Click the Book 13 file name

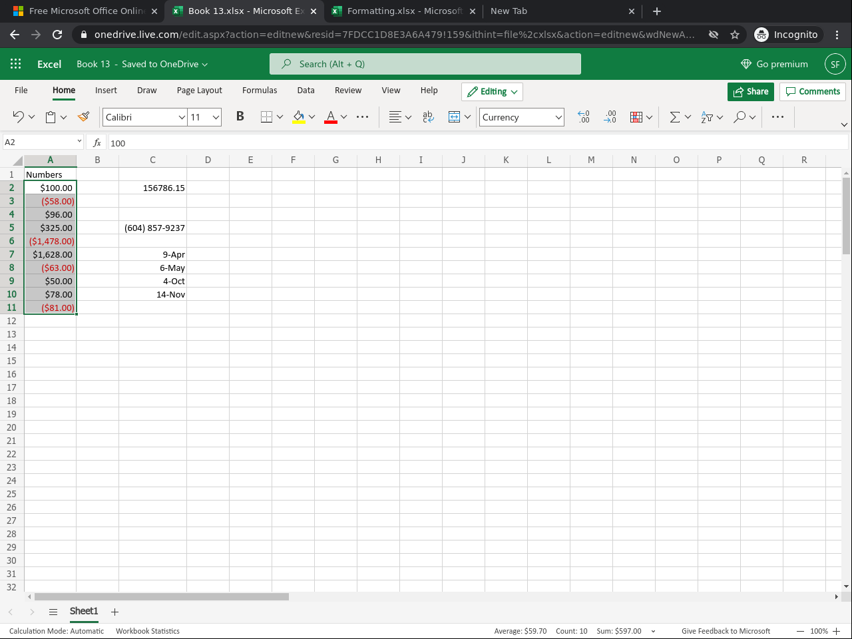pos(93,64)
